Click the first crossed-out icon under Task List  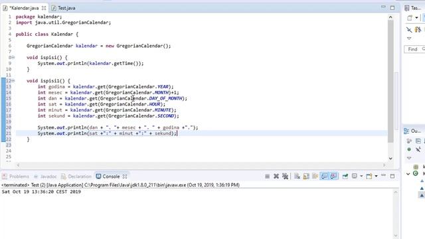(409, 29)
